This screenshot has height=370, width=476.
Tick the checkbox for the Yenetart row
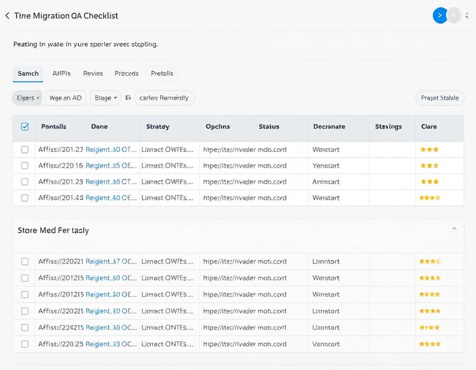coord(24,165)
